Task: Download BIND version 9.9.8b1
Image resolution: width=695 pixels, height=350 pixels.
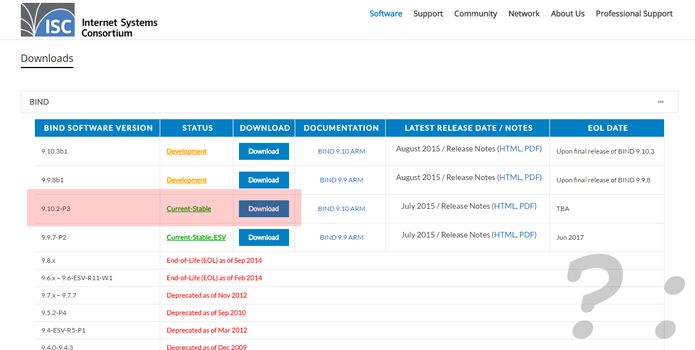Action: (263, 180)
